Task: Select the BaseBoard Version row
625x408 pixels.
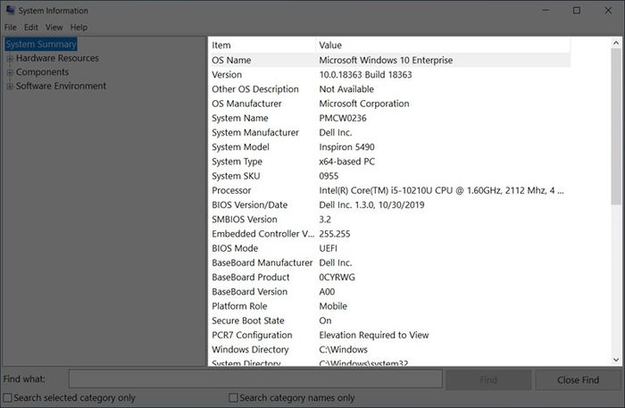Action: (389, 292)
